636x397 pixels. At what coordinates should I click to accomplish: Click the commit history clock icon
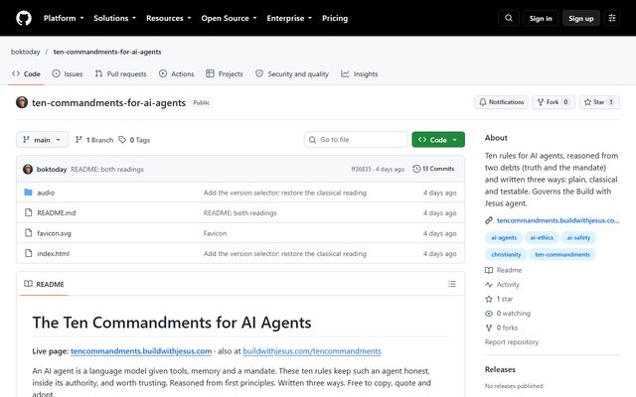[x=416, y=169]
